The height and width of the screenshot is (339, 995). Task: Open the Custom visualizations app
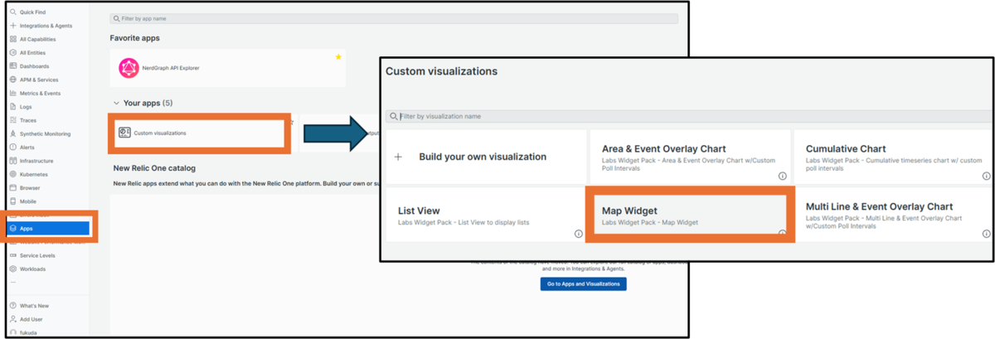[x=199, y=133]
